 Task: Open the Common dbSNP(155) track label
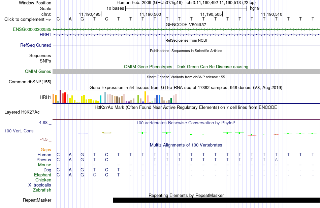pos(30,82)
